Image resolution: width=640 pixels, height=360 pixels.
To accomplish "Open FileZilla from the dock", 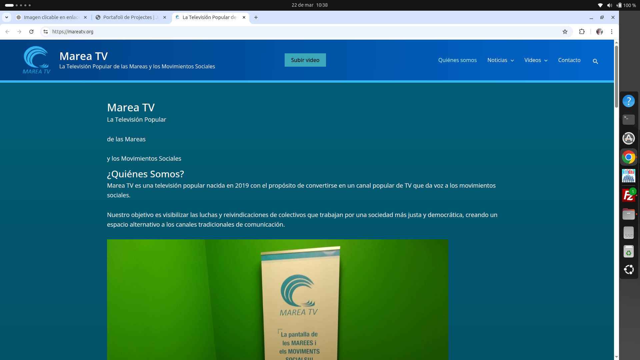I will tap(629, 195).
